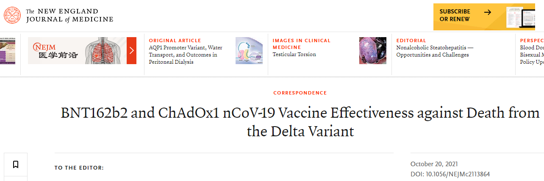Click The New England Journal of Medicine title
The height and width of the screenshot is (181, 544).
click(69, 15)
